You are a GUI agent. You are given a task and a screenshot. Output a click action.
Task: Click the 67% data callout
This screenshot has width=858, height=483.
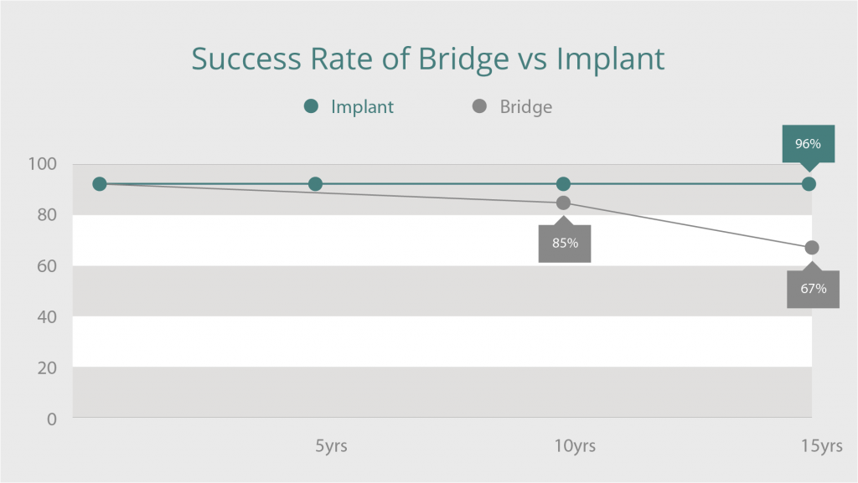813,289
